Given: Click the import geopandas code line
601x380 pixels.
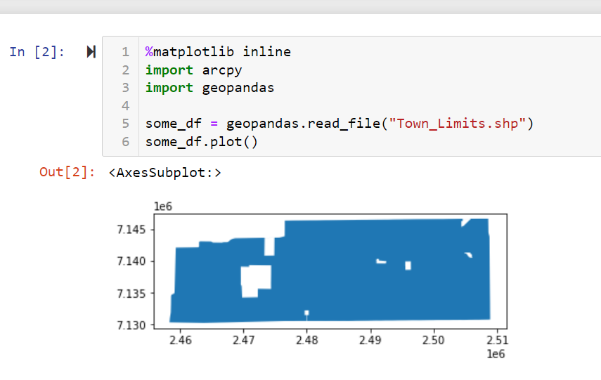Looking at the screenshot, I should (x=209, y=88).
